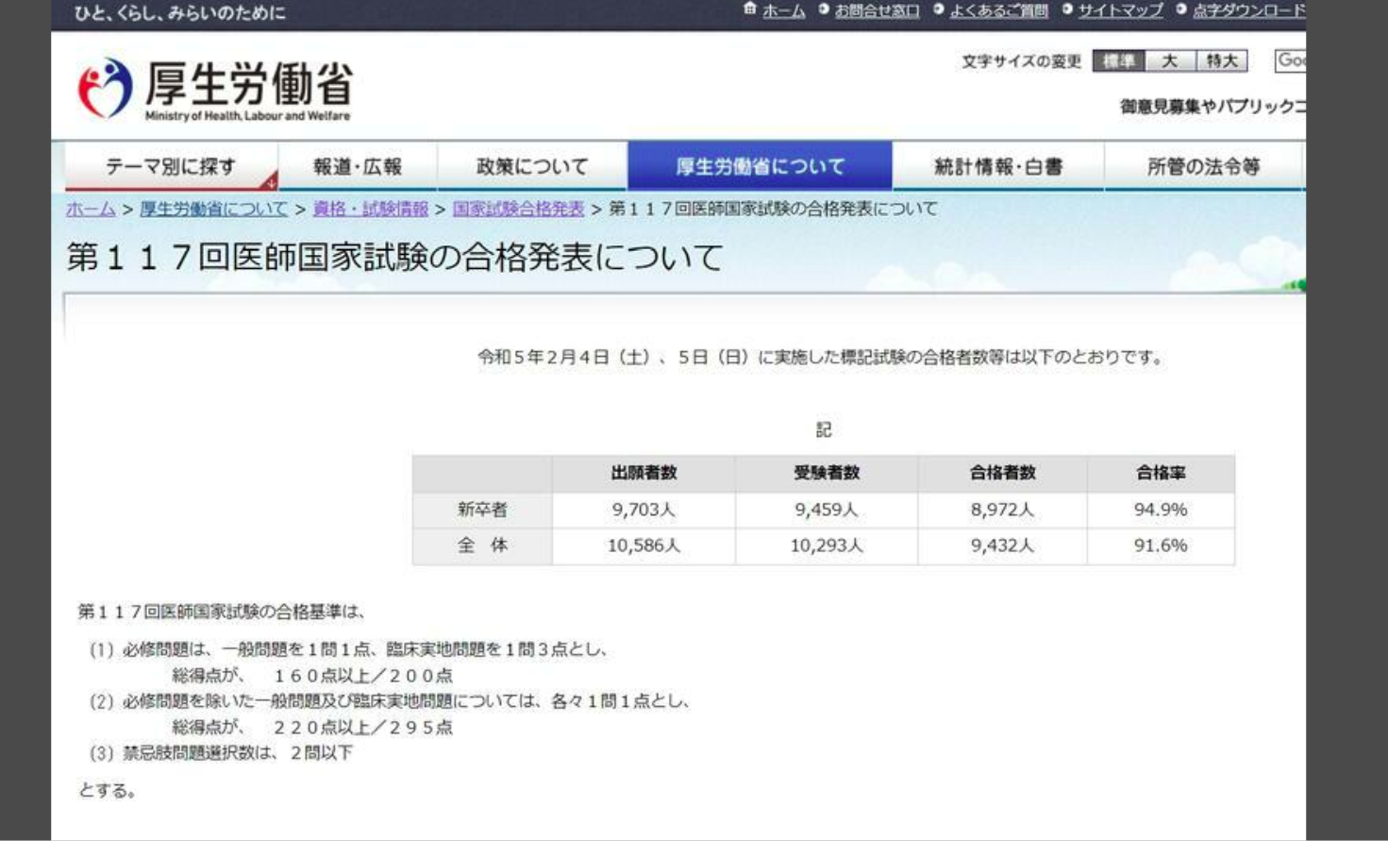Open よくあるご質問 link
Screen dimensions: 1388x841
click(998, 10)
